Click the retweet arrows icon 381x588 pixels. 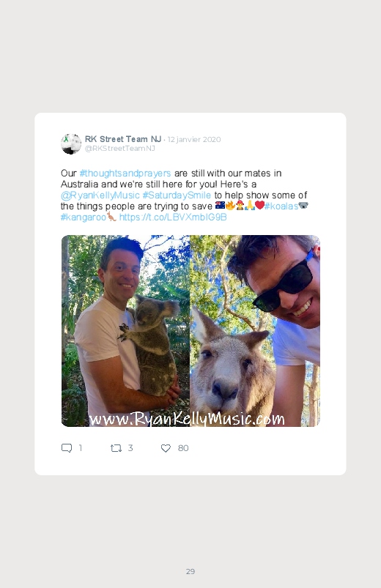116,448
